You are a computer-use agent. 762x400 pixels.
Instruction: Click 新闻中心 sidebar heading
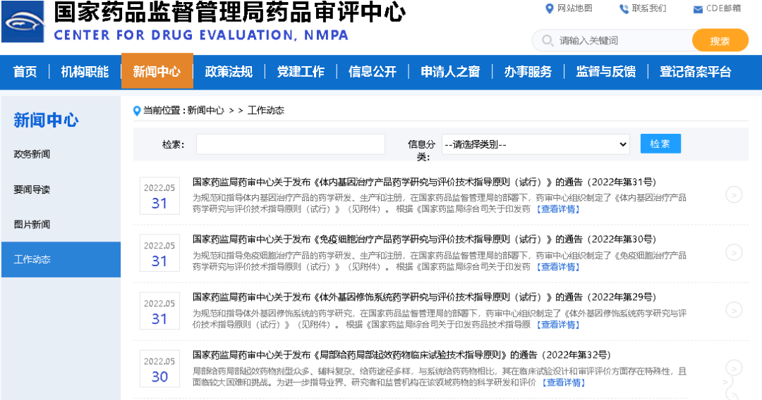tap(46, 120)
